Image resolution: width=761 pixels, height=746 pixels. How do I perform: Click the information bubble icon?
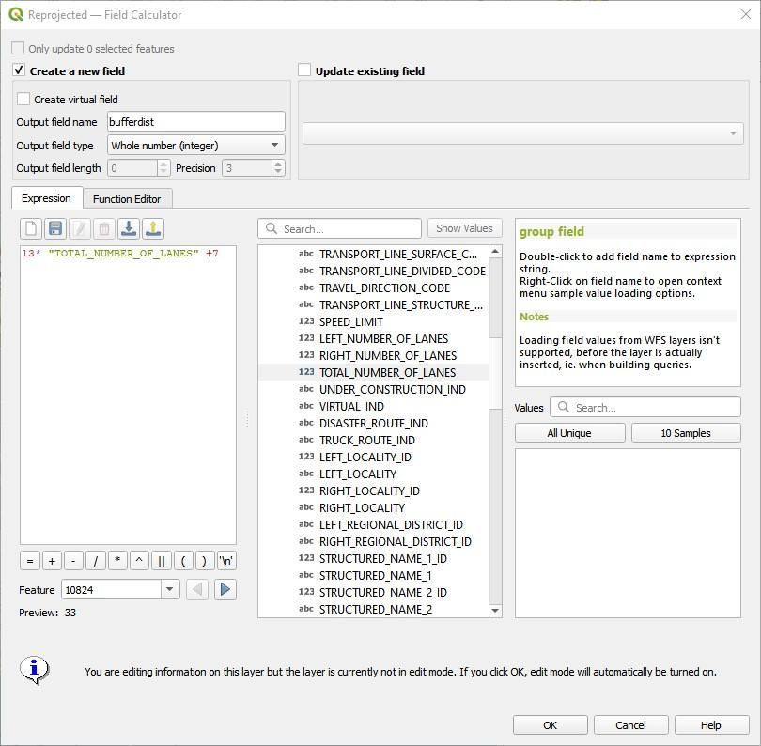click(34, 670)
